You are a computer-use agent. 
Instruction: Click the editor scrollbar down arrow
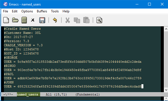pyautogui.click(x=166, y=90)
